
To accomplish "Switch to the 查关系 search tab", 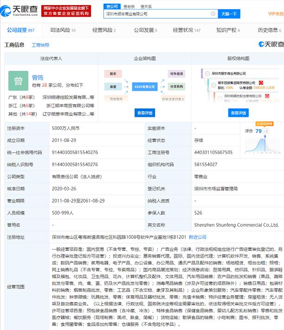I will 146,7.
